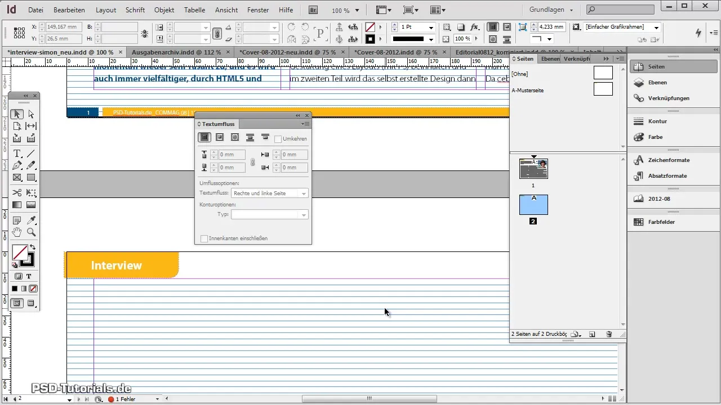Open the page number dropdown in status bar
Screen dimensions: 721x405
tap(70, 399)
